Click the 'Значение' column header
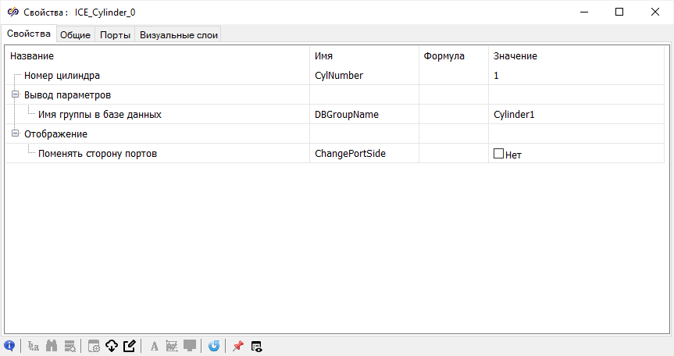 pyautogui.click(x=578, y=56)
